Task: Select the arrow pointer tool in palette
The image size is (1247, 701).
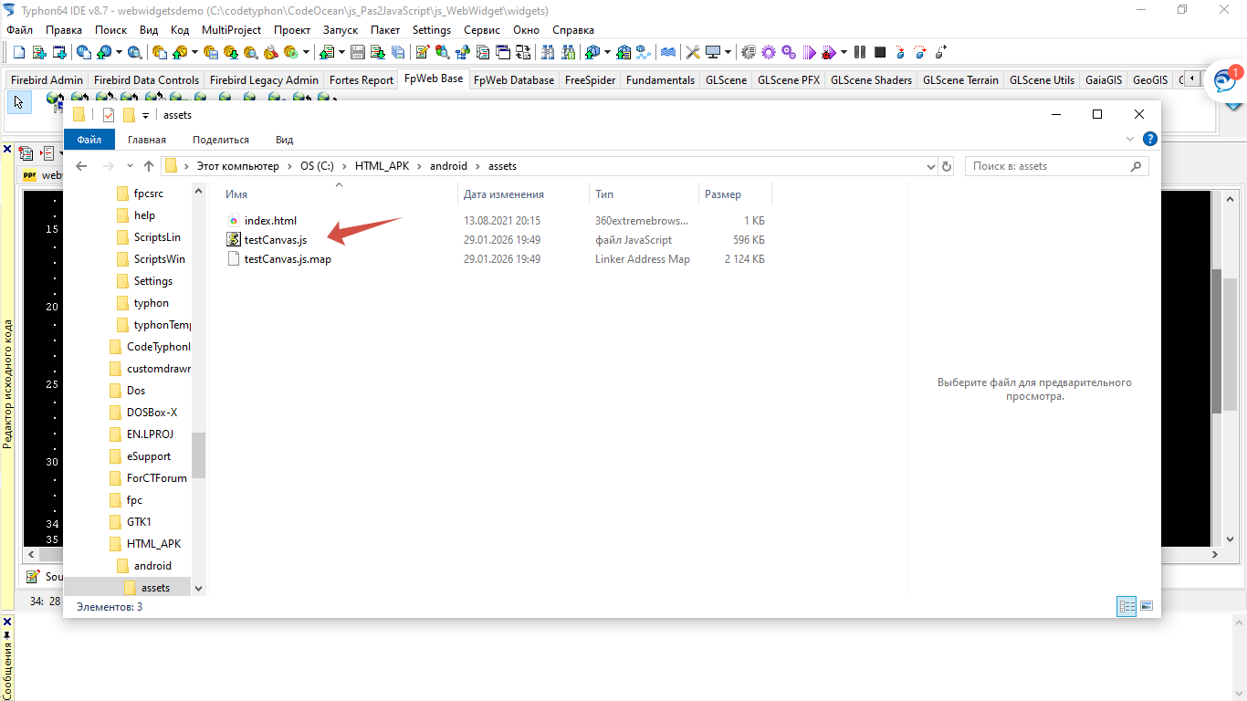Action: point(19,102)
